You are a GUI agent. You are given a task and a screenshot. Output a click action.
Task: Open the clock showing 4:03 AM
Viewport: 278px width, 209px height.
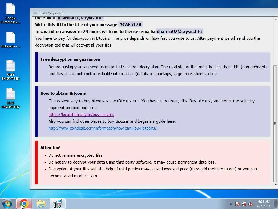[264, 202]
